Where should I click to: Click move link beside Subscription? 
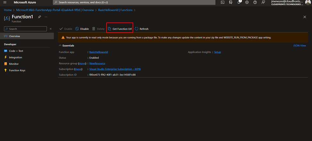click(78, 69)
